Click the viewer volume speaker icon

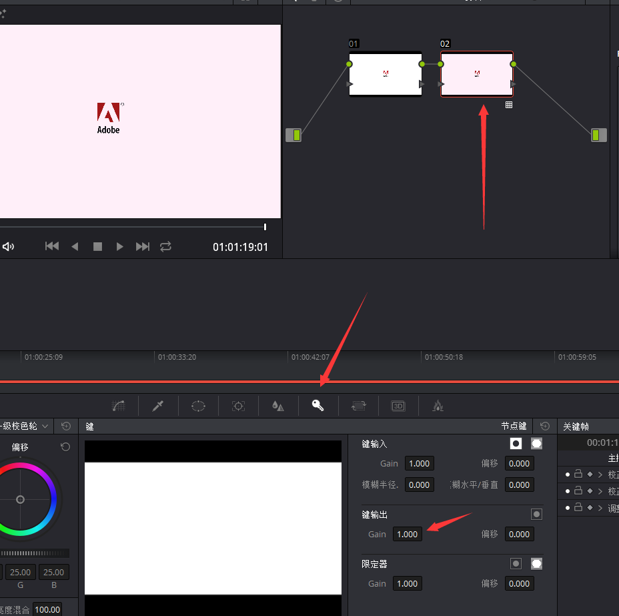[x=8, y=247]
